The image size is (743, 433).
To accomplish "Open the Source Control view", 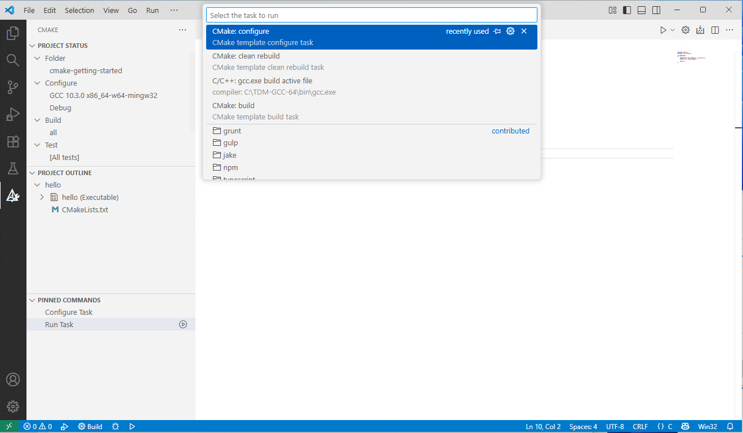I will 13,87.
